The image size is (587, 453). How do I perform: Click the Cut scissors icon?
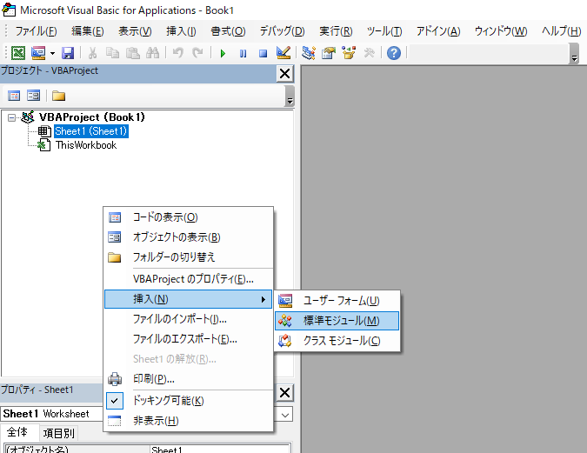coord(92,53)
